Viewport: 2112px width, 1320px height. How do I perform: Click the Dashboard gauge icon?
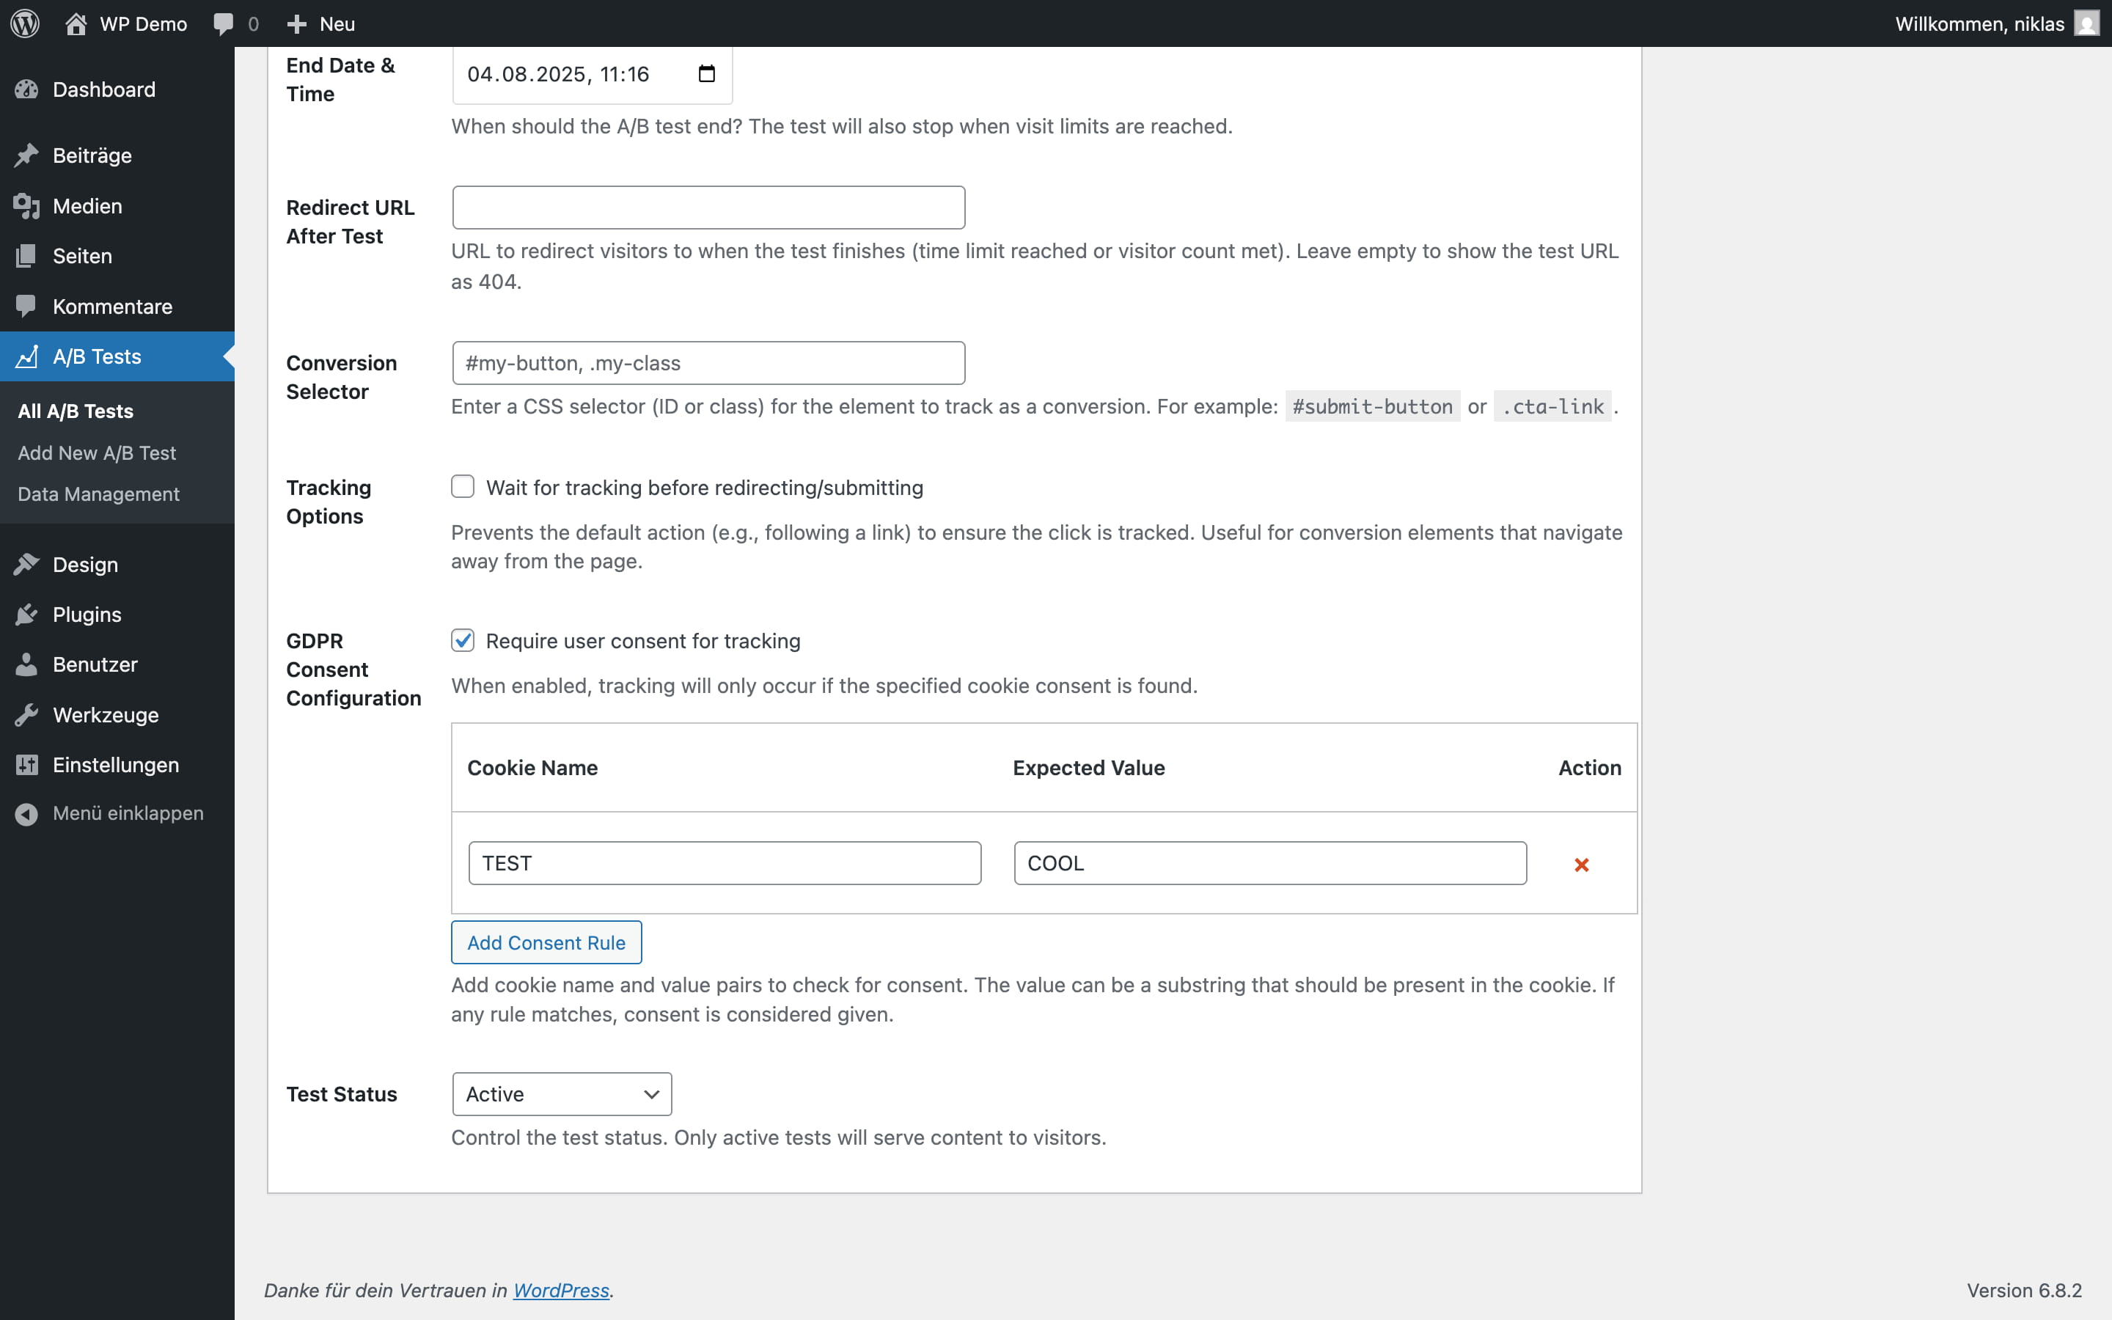point(26,90)
